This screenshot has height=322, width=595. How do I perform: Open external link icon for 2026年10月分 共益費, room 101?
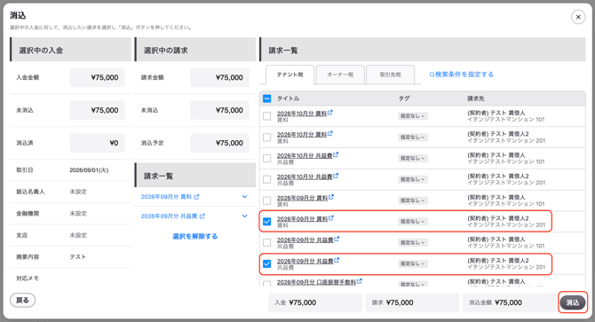tap(336, 155)
